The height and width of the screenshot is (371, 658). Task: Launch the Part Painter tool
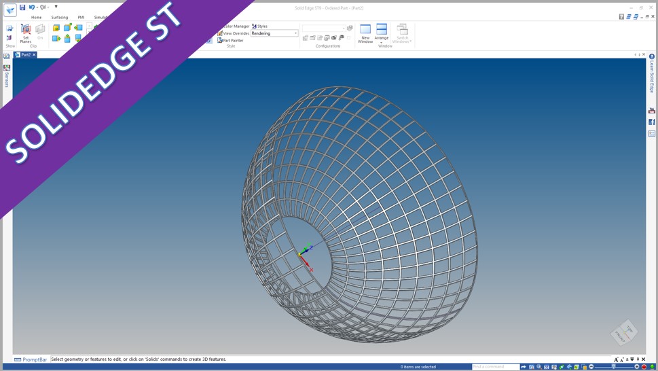[x=230, y=40]
